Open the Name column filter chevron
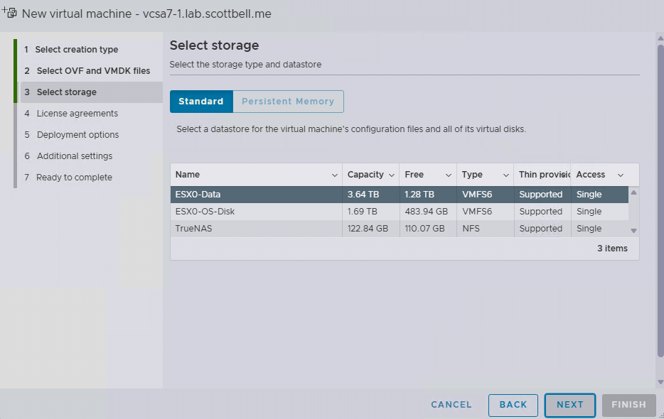This screenshot has width=664, height=419. coord(335,175)
